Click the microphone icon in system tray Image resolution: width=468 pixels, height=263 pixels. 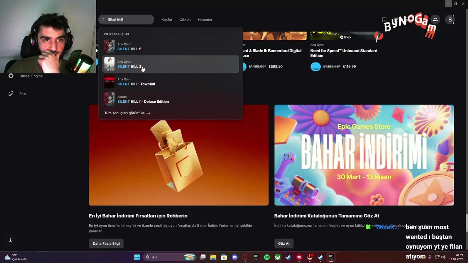pyautogui.click(x=430, y=257)
